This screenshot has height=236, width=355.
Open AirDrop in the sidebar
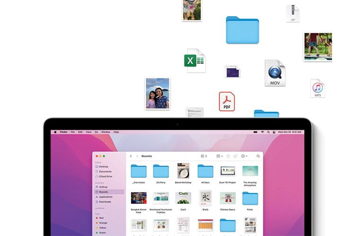pos(103,187)
